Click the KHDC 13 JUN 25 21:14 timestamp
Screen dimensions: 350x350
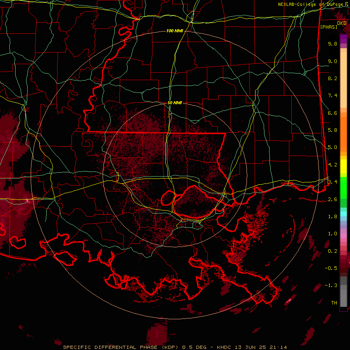point(252,347)
